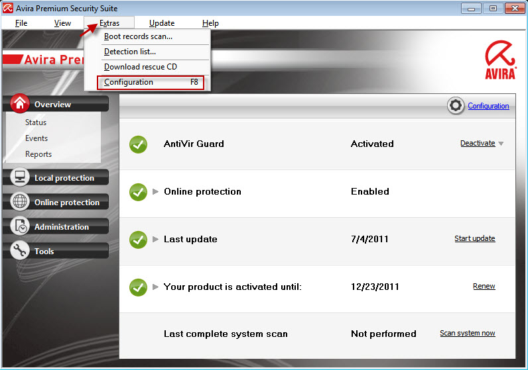Open the Status section in sidebar
This screenshot has width=528, height=370.
pos(36,122)
